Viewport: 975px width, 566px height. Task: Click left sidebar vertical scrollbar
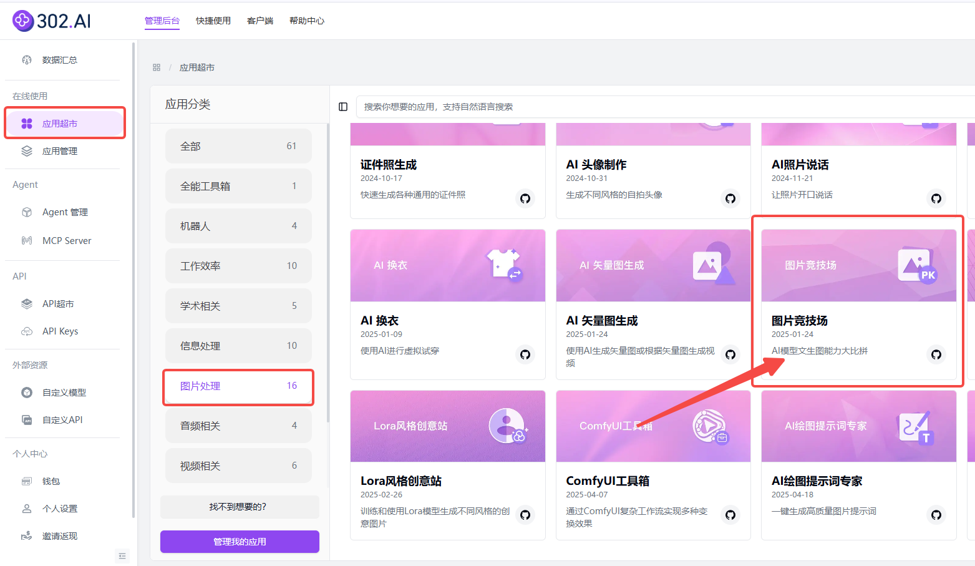133,280
